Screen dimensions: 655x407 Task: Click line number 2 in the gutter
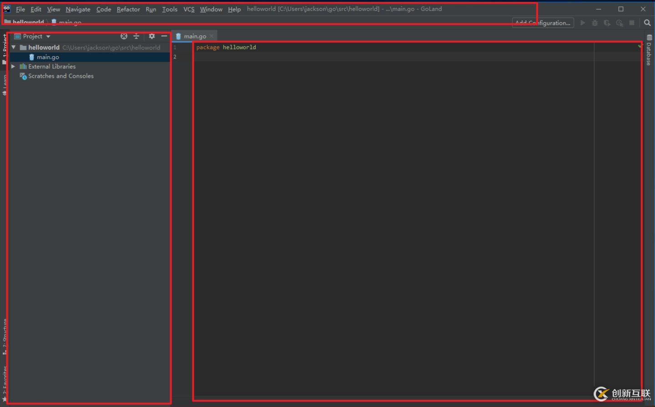(175, 57)
